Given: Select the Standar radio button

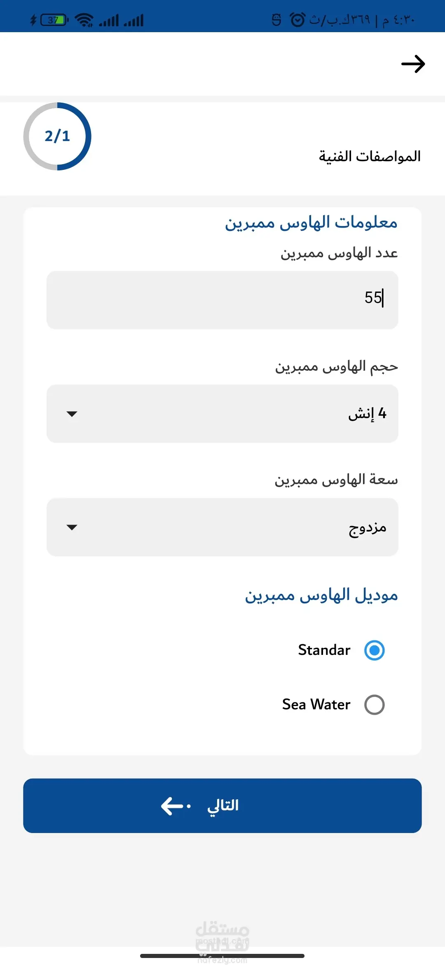Looking at the screenshot, I should tap(374, 650).
